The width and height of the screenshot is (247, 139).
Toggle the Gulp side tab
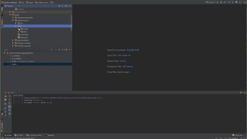pos(2,116)
